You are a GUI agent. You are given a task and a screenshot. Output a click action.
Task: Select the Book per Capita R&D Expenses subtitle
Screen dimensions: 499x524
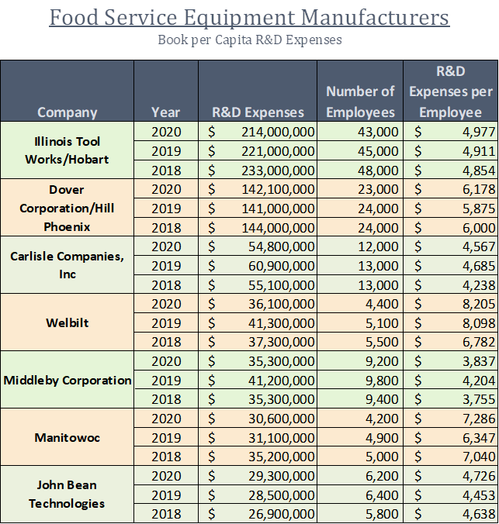tap(249, 39)
